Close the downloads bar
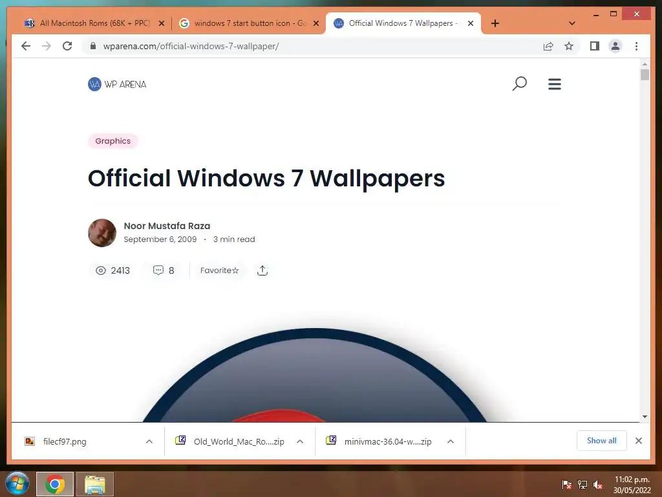This screenshot has width=662, height=497. pos(638,441)
